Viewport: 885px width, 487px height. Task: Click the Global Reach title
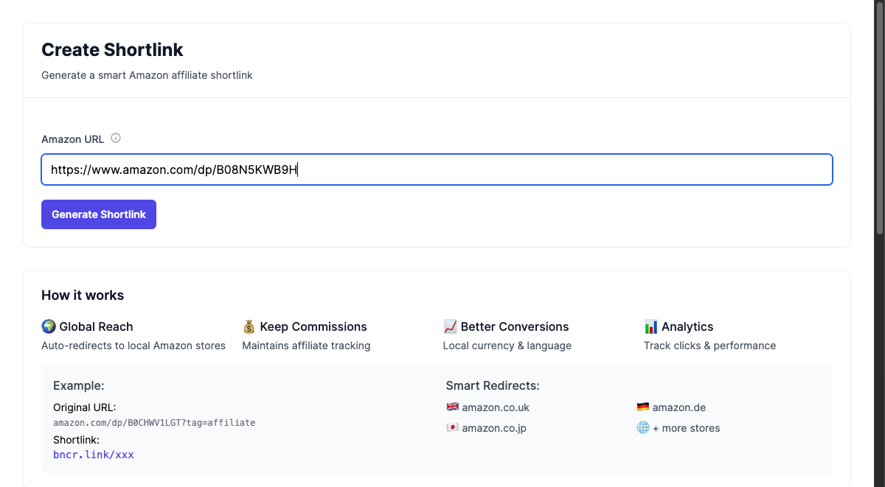(97, 326)
